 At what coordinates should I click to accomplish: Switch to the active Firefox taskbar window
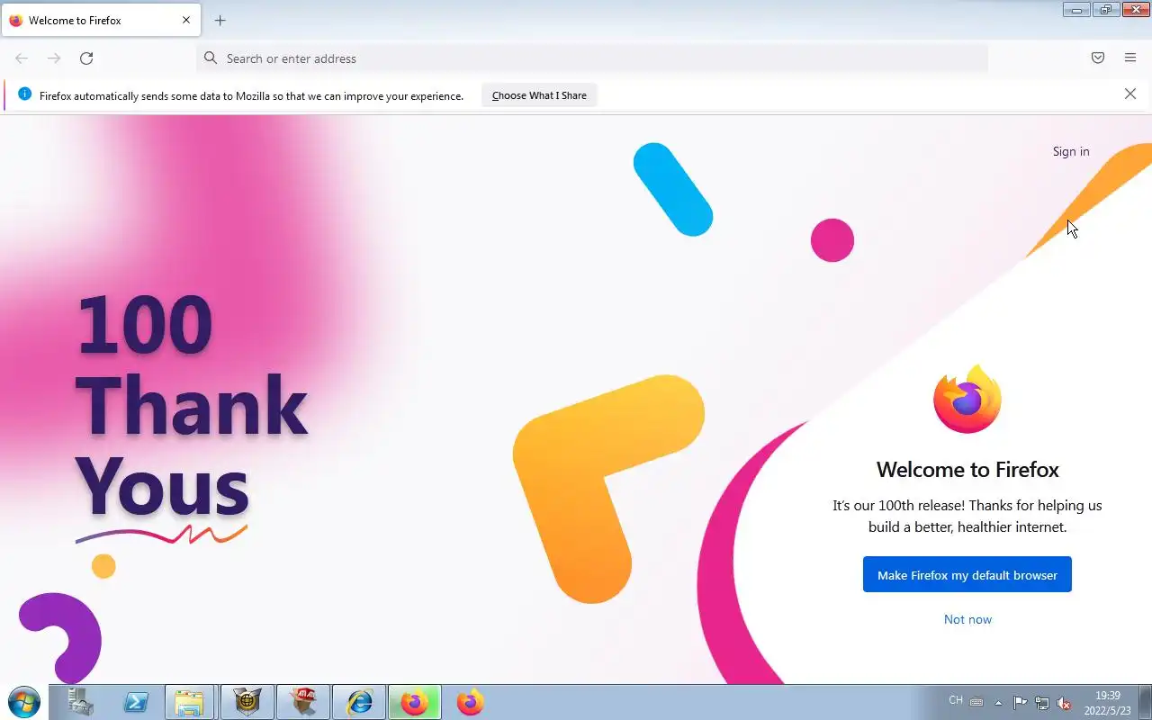[x=415, y=702]
